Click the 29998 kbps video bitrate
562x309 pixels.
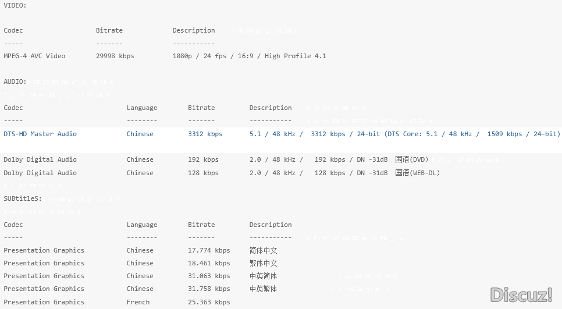pyautogui.click(x=115, y=56)
